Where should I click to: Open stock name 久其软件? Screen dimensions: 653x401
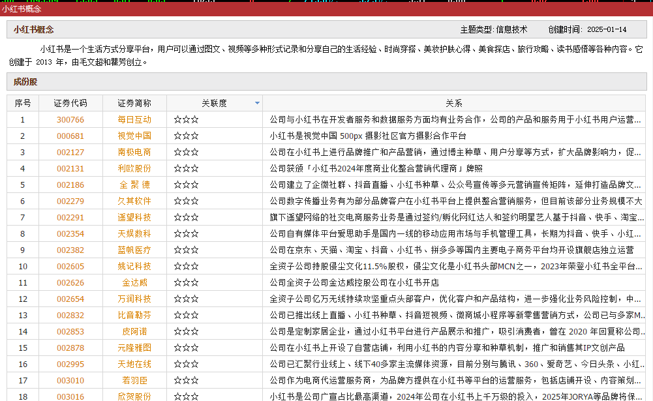pyautogui.click(x=134, y=201)
